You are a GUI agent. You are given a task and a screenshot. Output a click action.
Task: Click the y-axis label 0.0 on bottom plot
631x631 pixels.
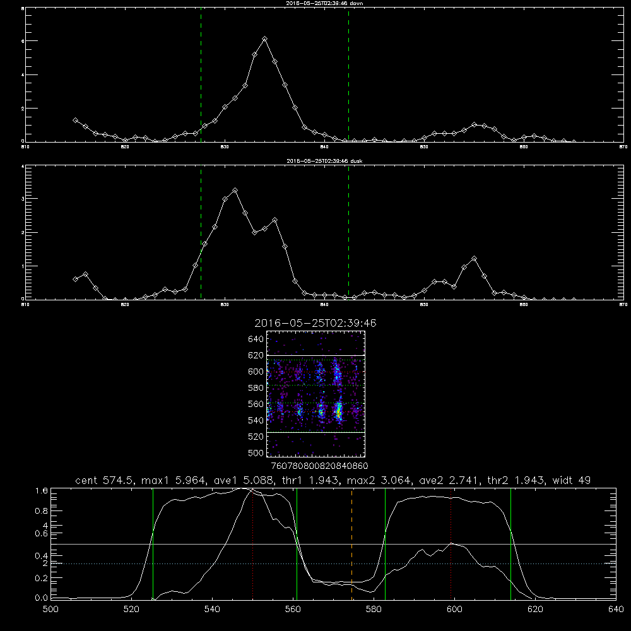[x=42, y=598]
